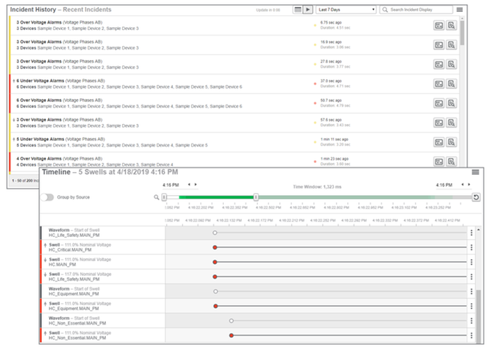488x349 pixels.
Task: Step the end time 4:16 PM backward
Action: pos(462,185)
